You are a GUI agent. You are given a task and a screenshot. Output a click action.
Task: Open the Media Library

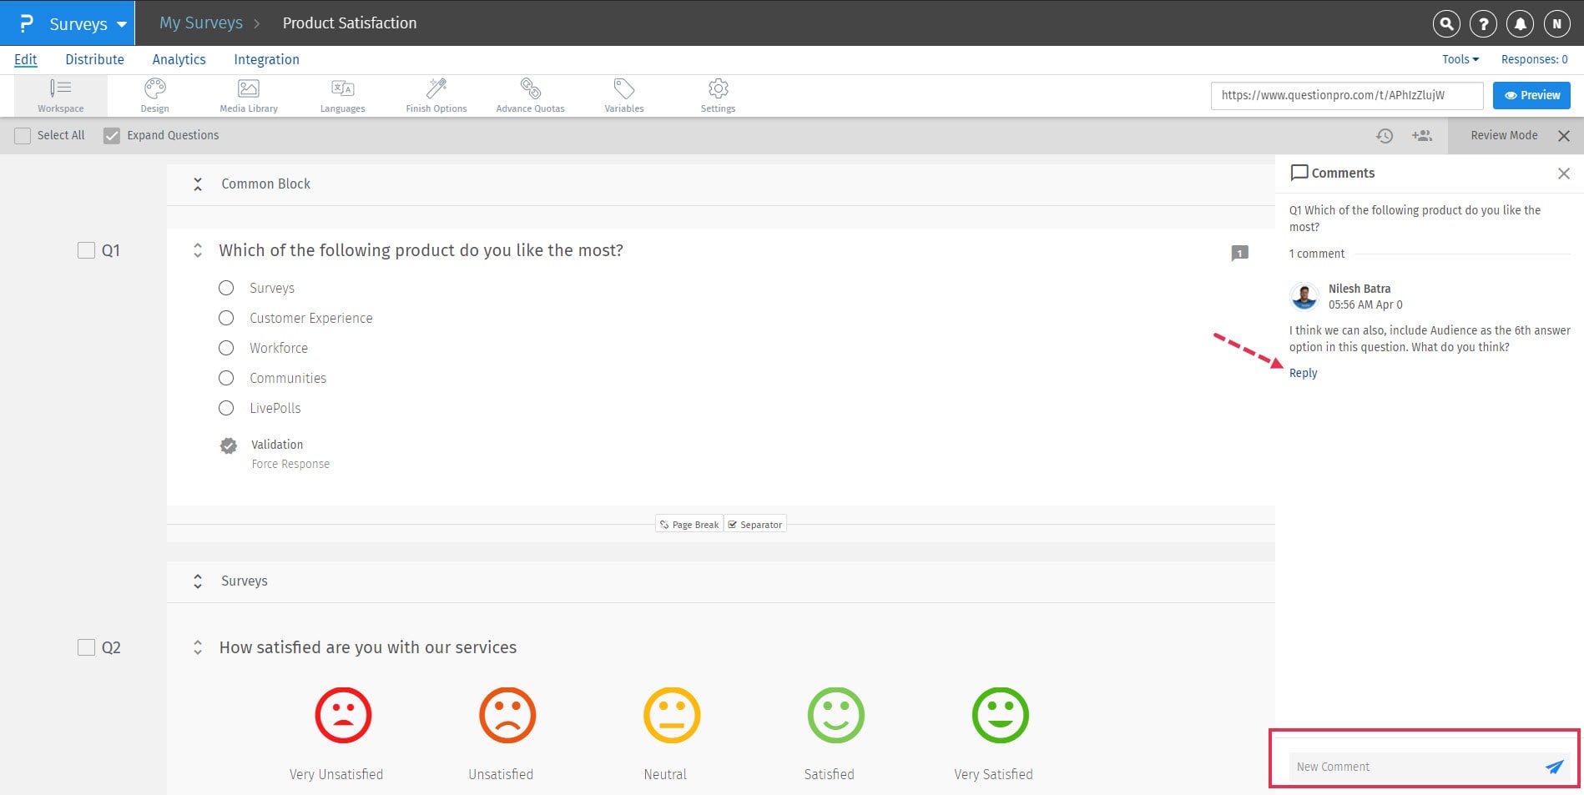coord(248,94)
